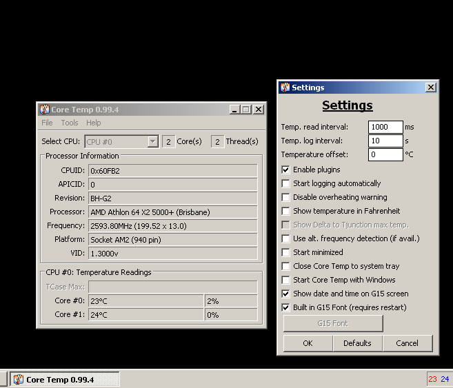The height and width of the screenshot is (388, 453).
Task: Click the red 23 temperature tray icon
Action: pyautogui.click(x=432, y=379)
